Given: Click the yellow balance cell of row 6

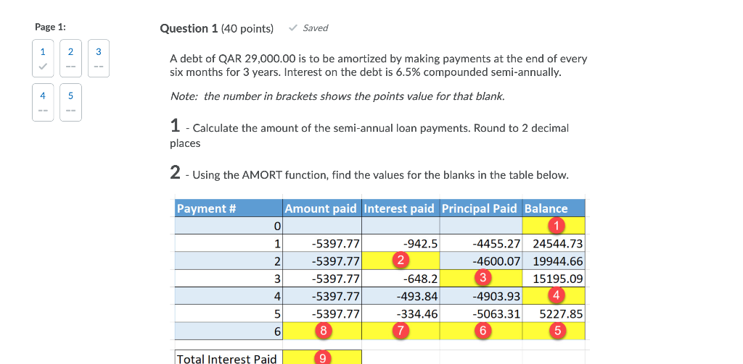Looking at the screenshot, I should (x=554, y=331).
